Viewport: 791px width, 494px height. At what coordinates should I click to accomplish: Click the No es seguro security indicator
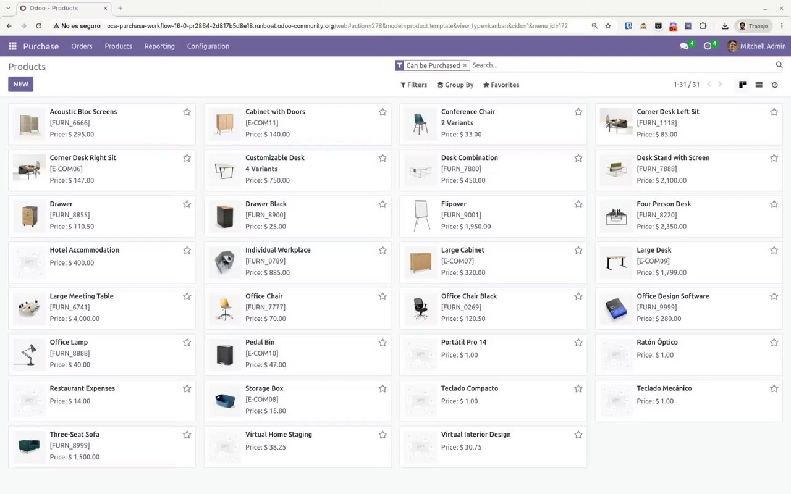(77, 26)
